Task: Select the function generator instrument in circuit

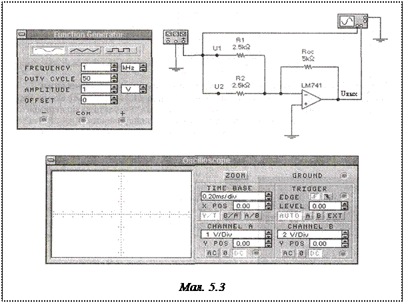Action: (x=176, y=37)
